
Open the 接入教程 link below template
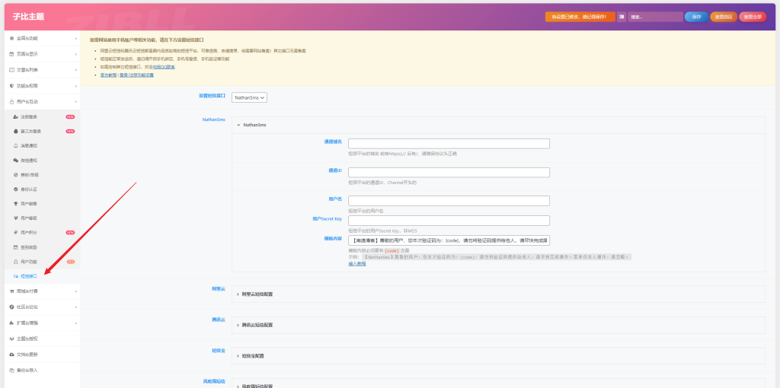[x=356, y=264]
